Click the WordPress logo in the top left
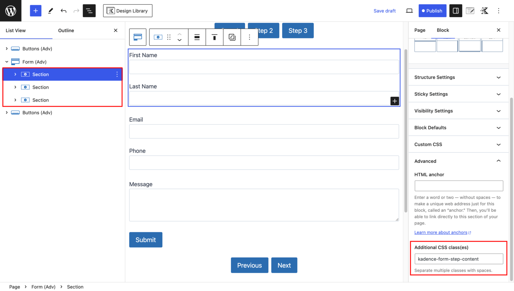This screenshot has width=514, height=291. (x=10, y=10)
